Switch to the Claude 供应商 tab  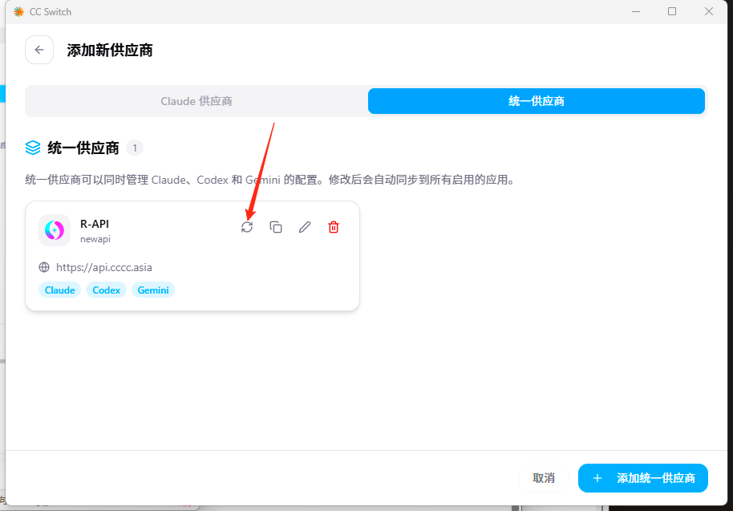tap(196, 101)
